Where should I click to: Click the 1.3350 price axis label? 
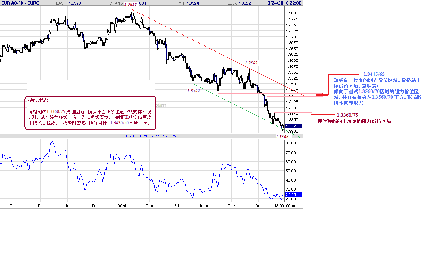(x=292, y=119)
